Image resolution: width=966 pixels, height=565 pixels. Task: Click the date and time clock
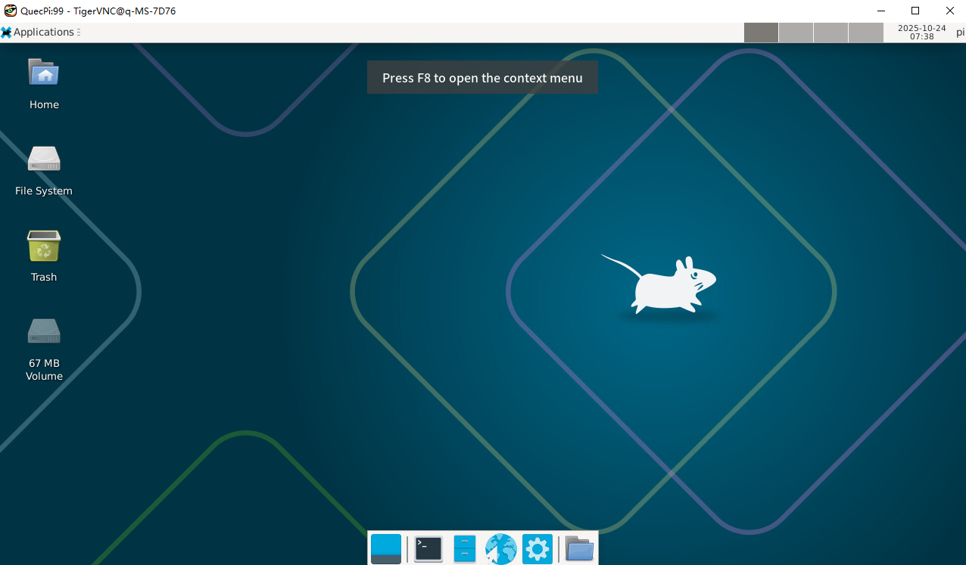[921, 32]
